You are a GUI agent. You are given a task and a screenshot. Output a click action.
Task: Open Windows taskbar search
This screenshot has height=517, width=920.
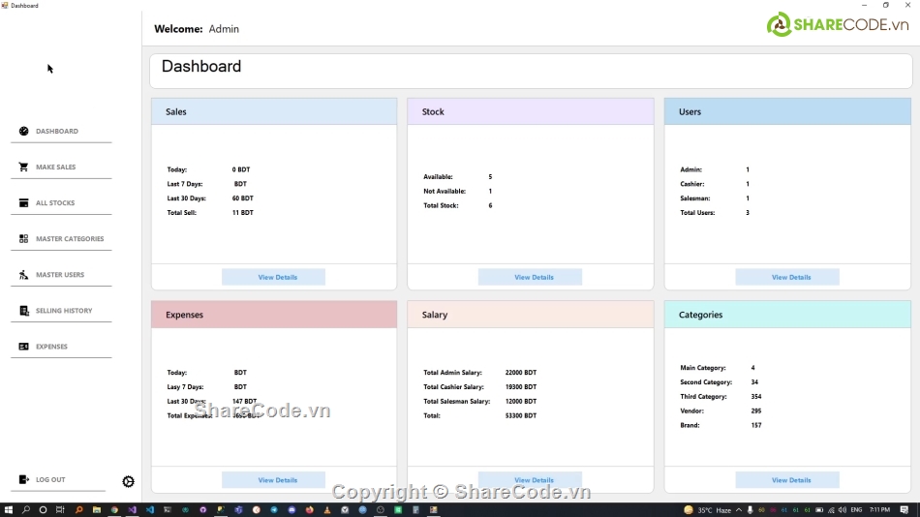pos(26,510)
